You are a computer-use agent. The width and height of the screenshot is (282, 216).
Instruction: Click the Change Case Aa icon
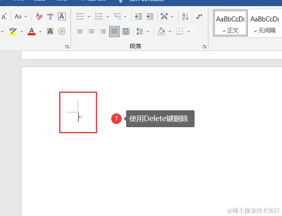[18, 17]
